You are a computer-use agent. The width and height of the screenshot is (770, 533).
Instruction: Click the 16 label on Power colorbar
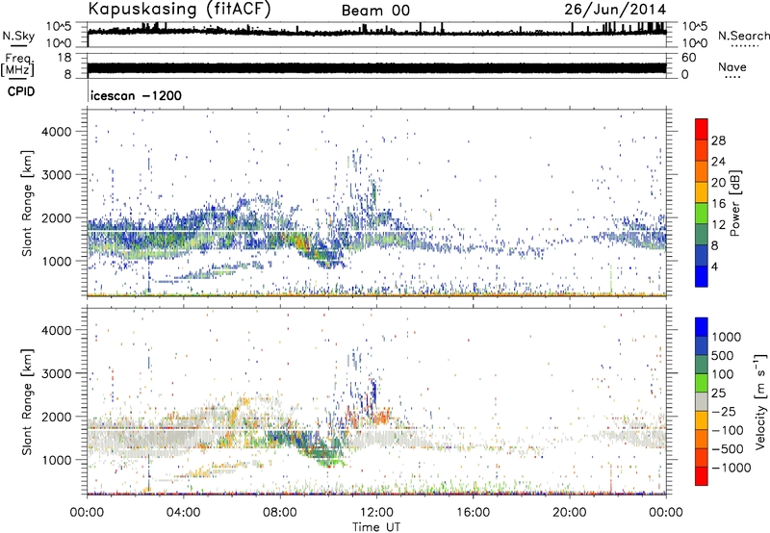pos(718,204)
